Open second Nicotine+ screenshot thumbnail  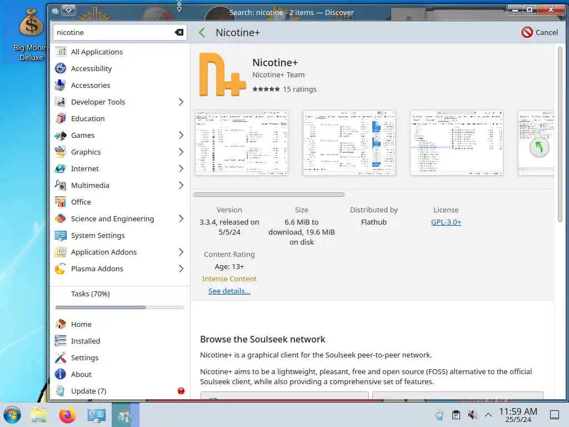click(349, 143)
